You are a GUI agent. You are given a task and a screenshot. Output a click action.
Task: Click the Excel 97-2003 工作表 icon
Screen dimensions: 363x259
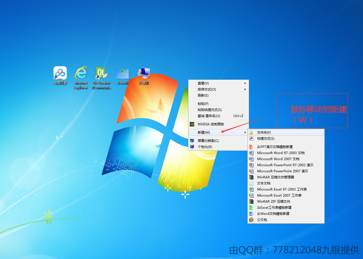(x=251, y=189)
